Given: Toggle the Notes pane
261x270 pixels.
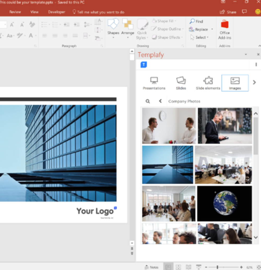Looking at the screenshot, I should click(152, 267).
